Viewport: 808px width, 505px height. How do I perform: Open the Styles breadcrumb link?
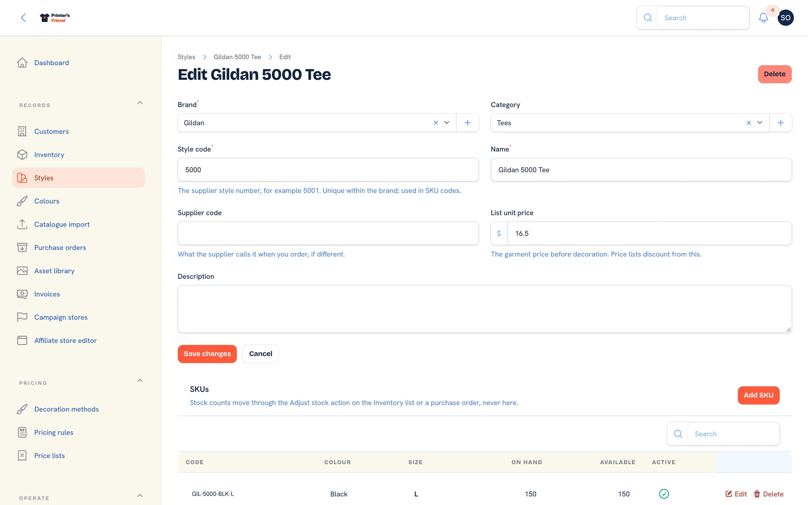tap(186, 57)
